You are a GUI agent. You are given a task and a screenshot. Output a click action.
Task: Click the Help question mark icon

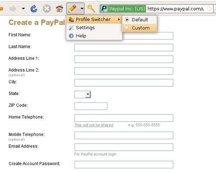click(71, 36)
